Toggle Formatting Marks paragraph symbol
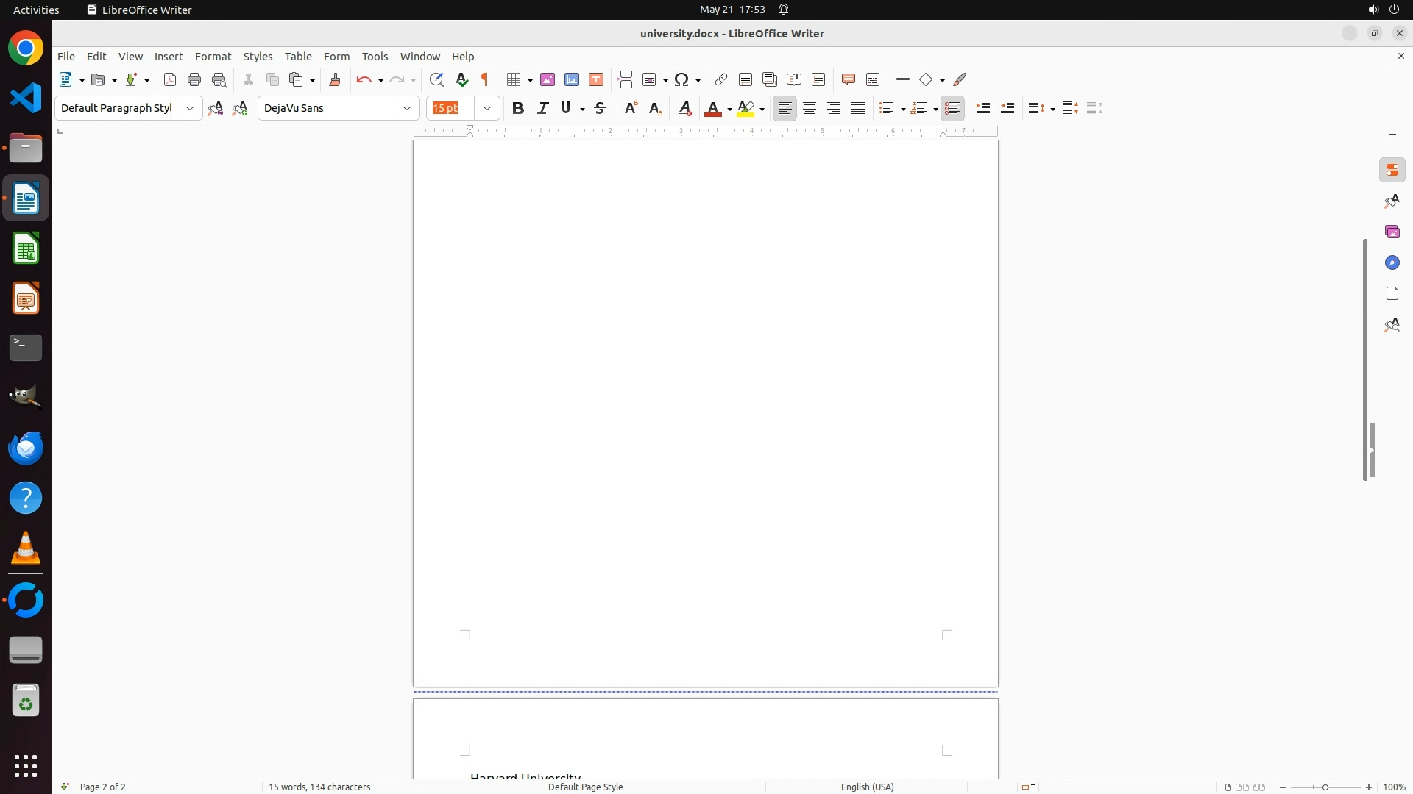Image resolution: width=1413 pixels, height=794 pixels. pos(485,79)
